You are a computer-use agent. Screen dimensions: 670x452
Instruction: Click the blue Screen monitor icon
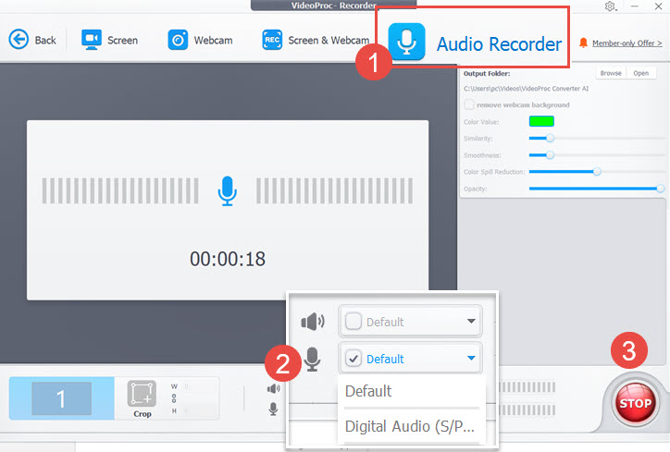coord(92,40)
